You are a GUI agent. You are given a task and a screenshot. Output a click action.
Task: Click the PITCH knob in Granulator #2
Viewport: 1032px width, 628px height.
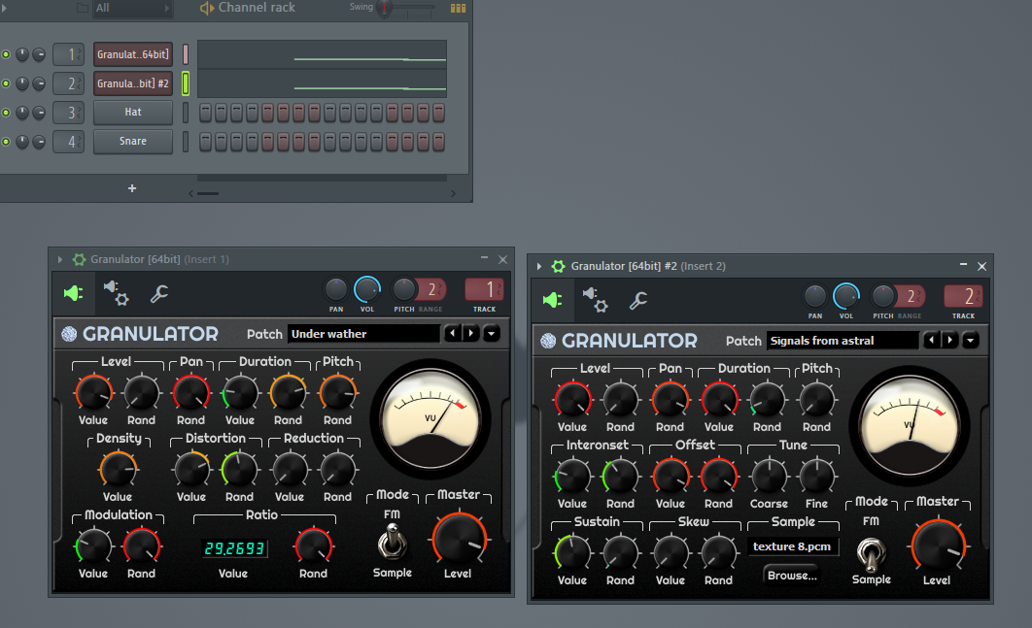click(x=883, y=296)
